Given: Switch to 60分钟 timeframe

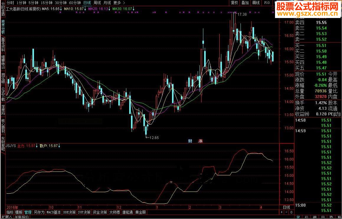Looking at the screenshot, I should tap(75, 3).
